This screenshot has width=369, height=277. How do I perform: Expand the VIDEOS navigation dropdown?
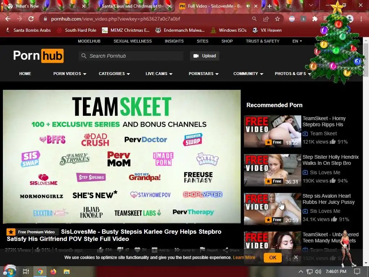click(x=70, y=74)
